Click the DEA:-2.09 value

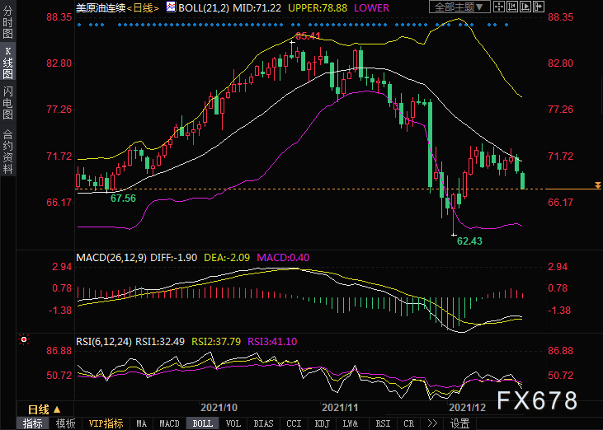tap(227, 257)
